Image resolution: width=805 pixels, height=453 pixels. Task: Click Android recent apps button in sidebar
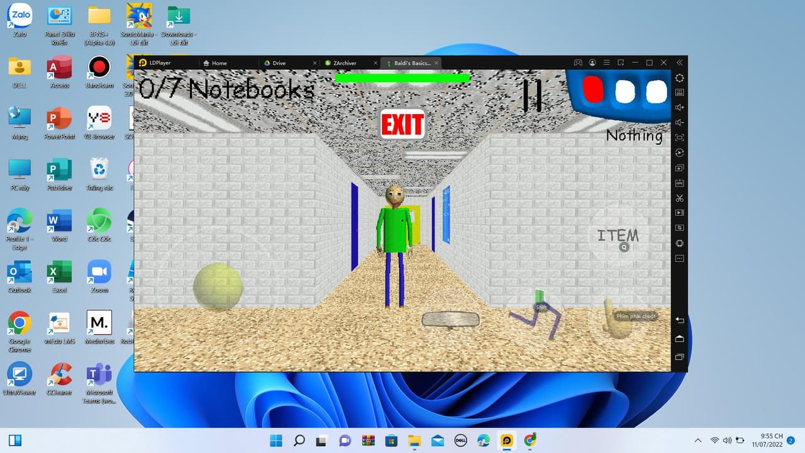(679, 357)
